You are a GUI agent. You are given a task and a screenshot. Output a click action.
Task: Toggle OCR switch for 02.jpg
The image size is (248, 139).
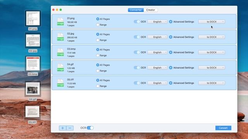click(x=137, y=37)
